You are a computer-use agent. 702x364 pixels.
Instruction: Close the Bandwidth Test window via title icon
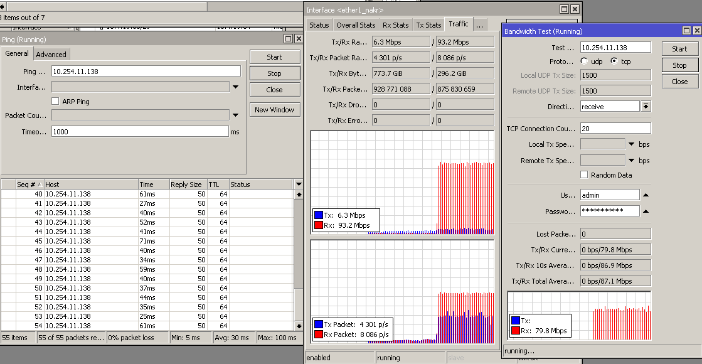pos(696,31)
